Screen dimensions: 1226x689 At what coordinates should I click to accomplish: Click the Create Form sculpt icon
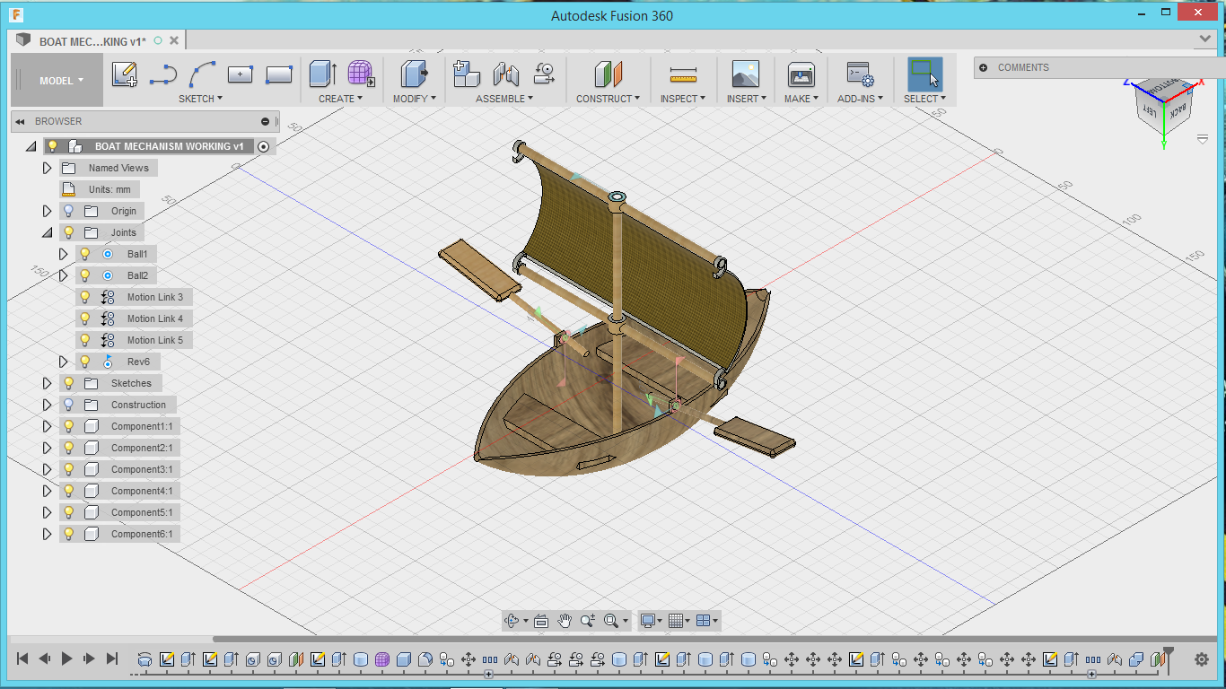(x=361, y=74)
